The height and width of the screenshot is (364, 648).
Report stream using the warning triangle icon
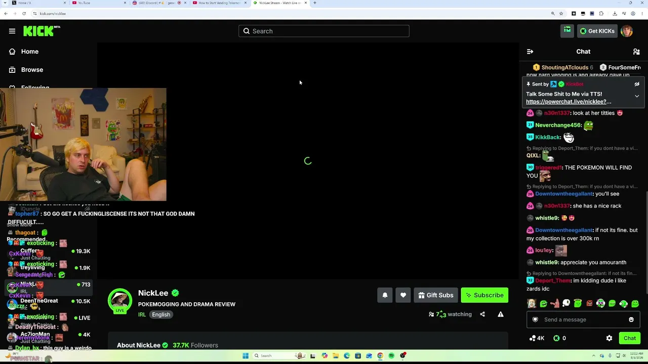(x=501, y=314)
